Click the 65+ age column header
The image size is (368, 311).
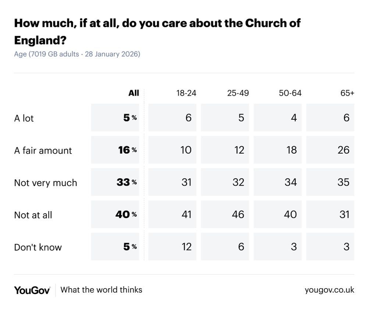click(x=347, y=93)
